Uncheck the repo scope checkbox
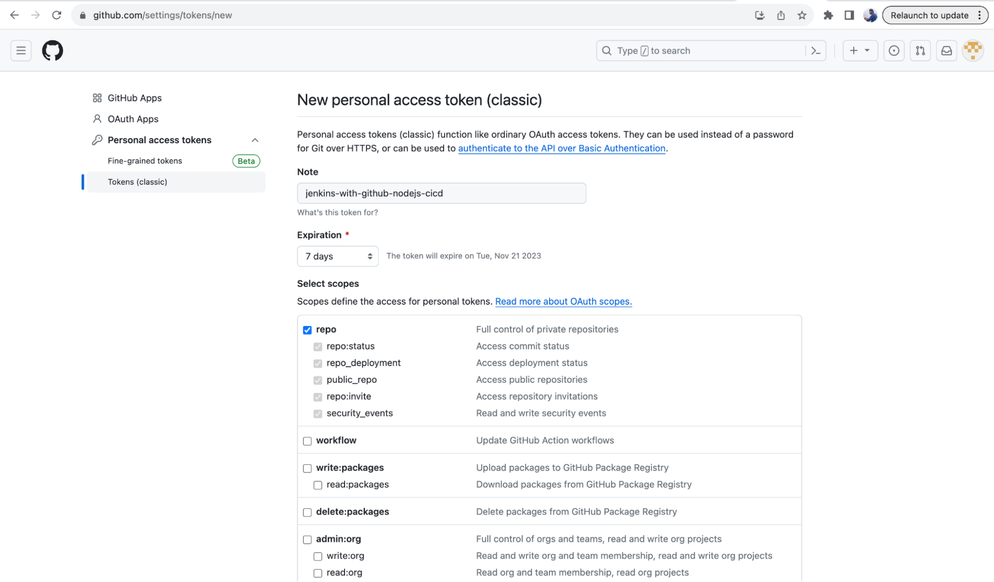Image resolution: width=994 pixels, height=582 pixels. pyautogui.click(x=307, y=329)
